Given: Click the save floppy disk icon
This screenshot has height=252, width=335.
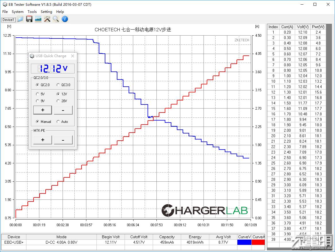Looking at the screenshot, I should (x=29, y=19).
